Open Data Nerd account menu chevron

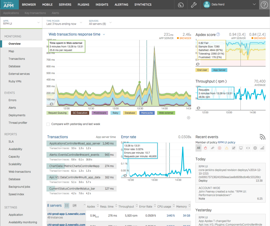coord(254,5)
